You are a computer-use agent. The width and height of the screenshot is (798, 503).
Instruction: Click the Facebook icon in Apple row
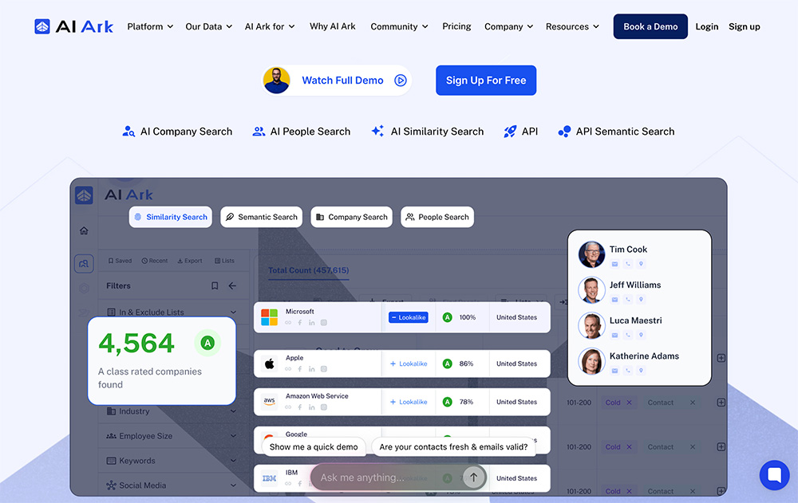click(300, 369)
